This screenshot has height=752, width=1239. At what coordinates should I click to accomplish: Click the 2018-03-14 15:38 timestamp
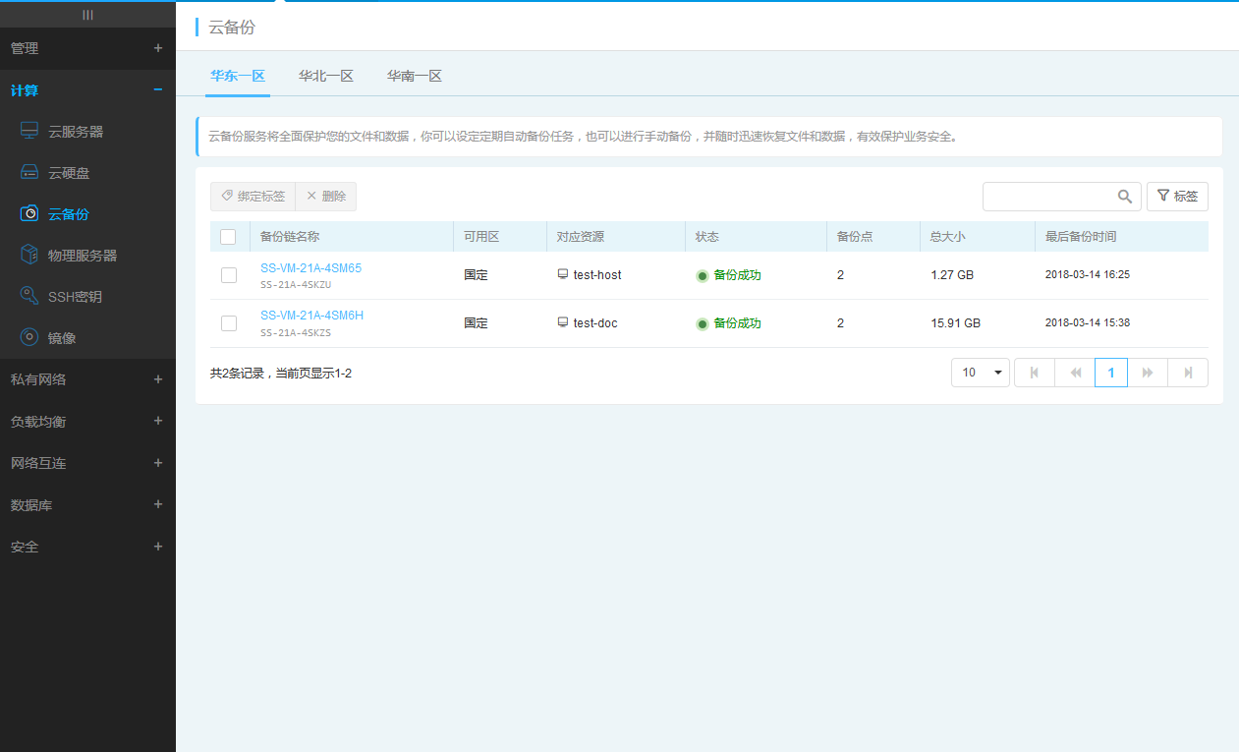tap(1088, 323)
